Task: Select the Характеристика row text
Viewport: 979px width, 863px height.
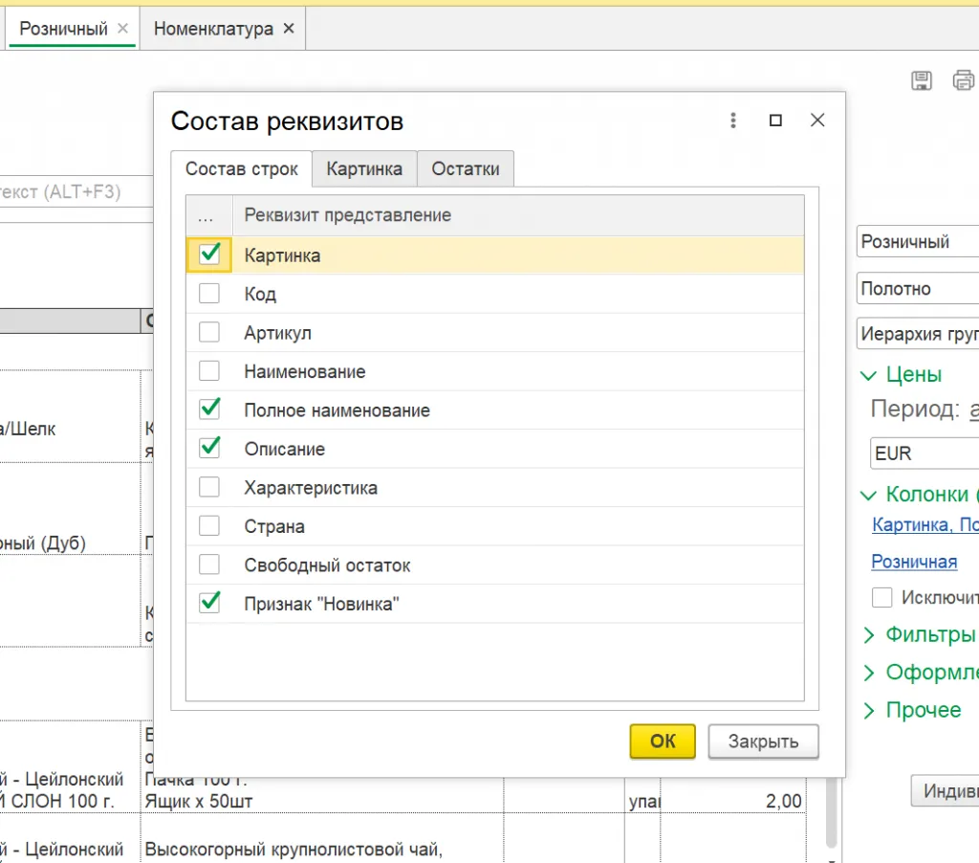Action: pyautogui.click(x=311, y=487)
